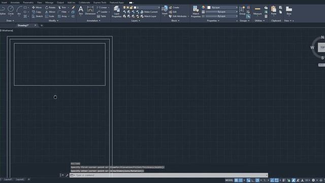This screenshot has height=183, width=325.
Task: Select the Circle drawing tool
Action: point(11,10)
